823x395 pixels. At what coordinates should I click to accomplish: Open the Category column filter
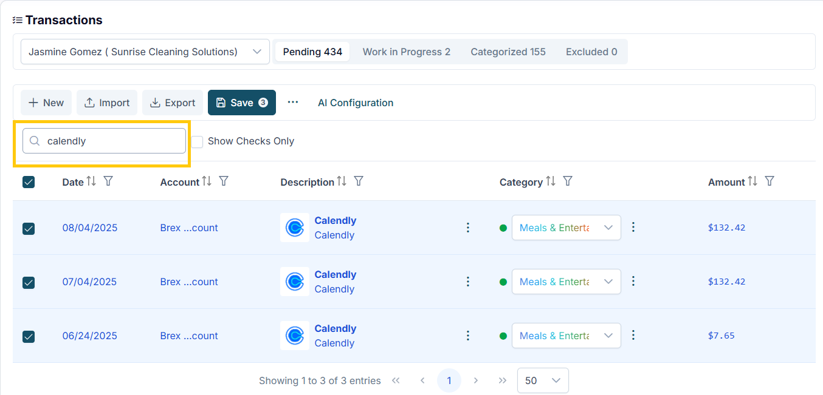click(568, 181)
